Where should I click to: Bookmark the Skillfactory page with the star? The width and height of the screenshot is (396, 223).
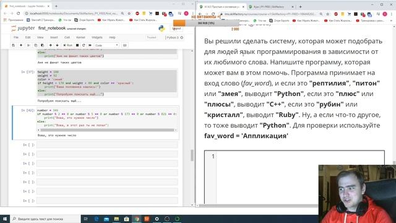tap(328, 14)
